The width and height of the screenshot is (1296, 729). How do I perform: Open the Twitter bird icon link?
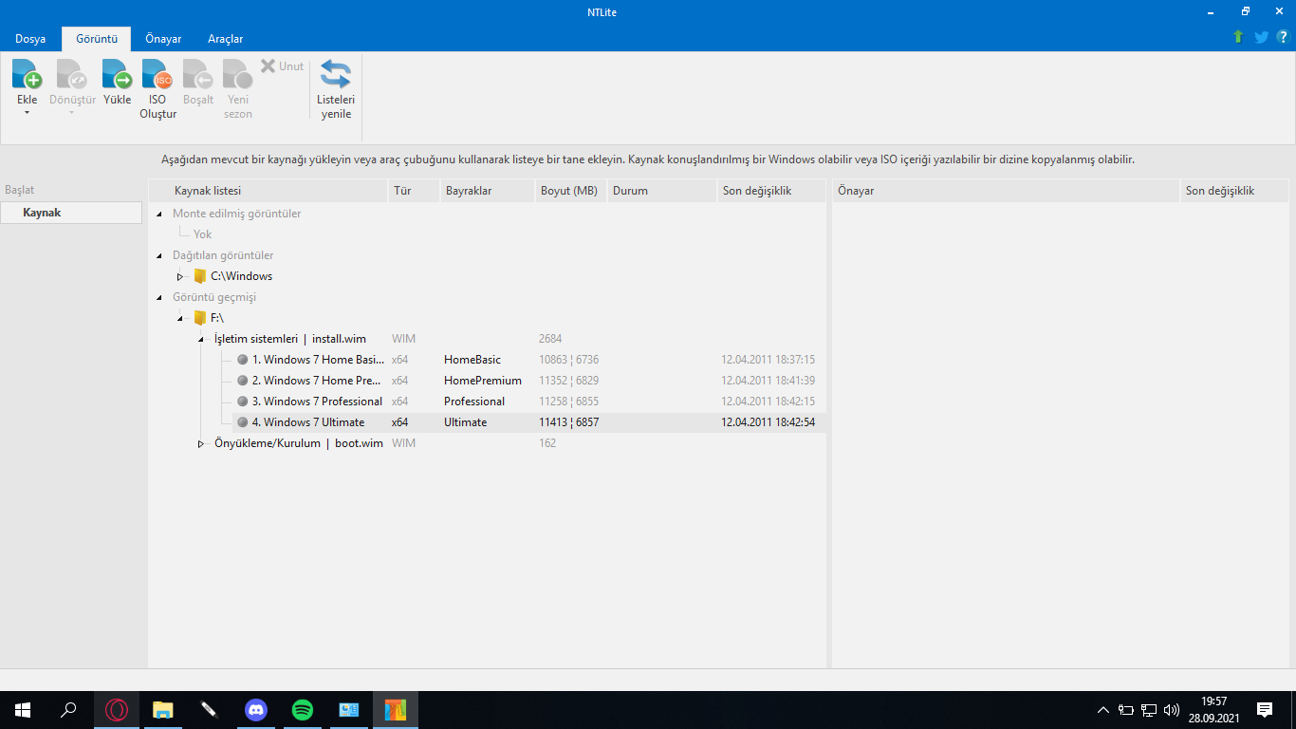tap(1261, 37)
